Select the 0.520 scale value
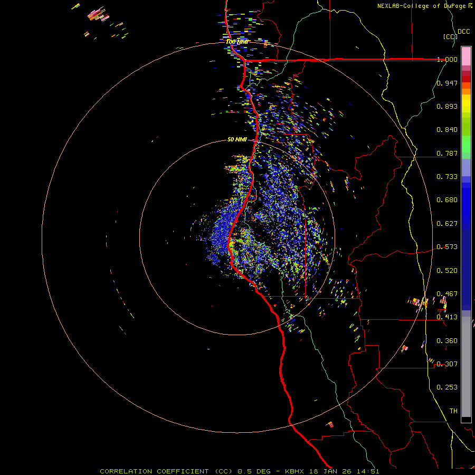Screen dimensions: 475x475 coord(447,271)
